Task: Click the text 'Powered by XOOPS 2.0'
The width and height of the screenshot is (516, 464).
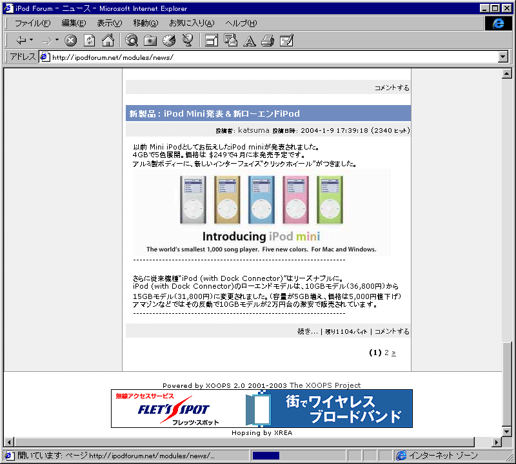Action: click(x=205, y=385)
